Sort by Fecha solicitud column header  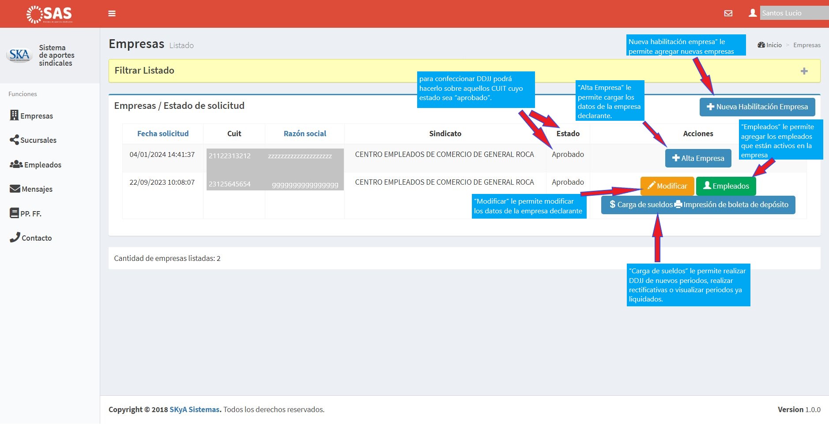pyautogui.click(x=163, y=134)
